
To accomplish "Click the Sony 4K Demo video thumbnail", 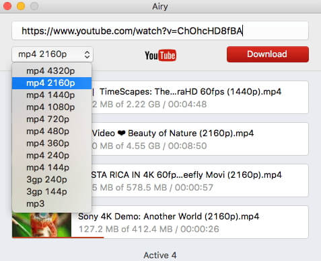I will point(42,225).
